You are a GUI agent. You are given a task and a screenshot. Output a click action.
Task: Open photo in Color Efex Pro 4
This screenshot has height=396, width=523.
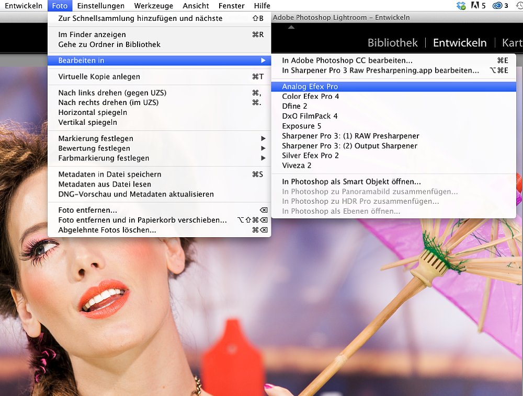point(394,96)
